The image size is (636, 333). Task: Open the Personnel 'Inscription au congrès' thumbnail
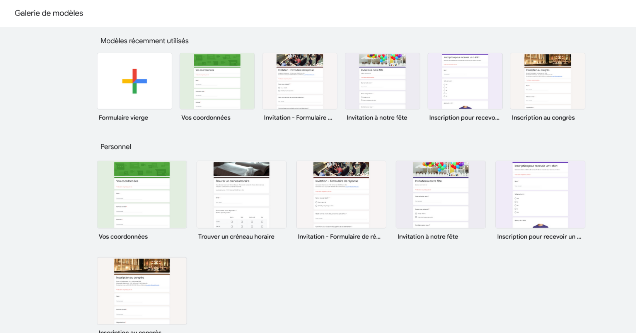(142, 291)
